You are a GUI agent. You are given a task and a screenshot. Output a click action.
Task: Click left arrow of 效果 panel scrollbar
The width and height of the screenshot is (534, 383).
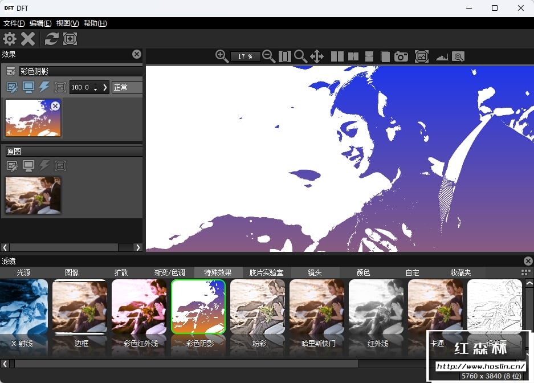point(5,247)
